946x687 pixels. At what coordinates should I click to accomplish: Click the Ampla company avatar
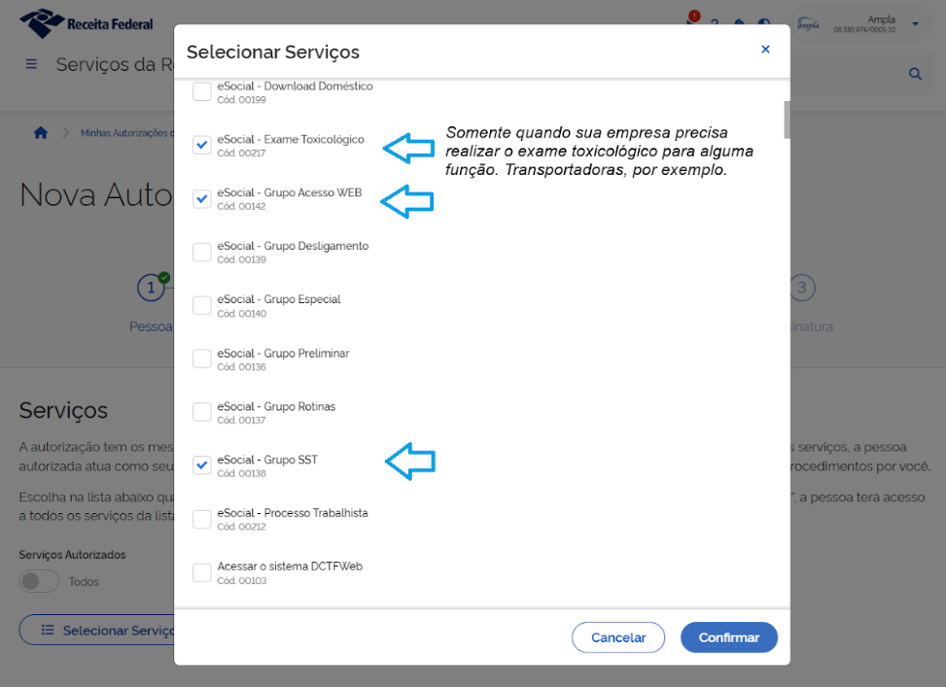(808, 24)
